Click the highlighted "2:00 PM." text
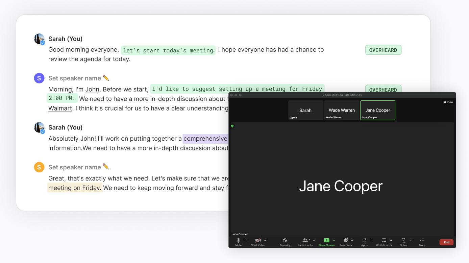Screen dimensions: 469x263 [62, 98]
